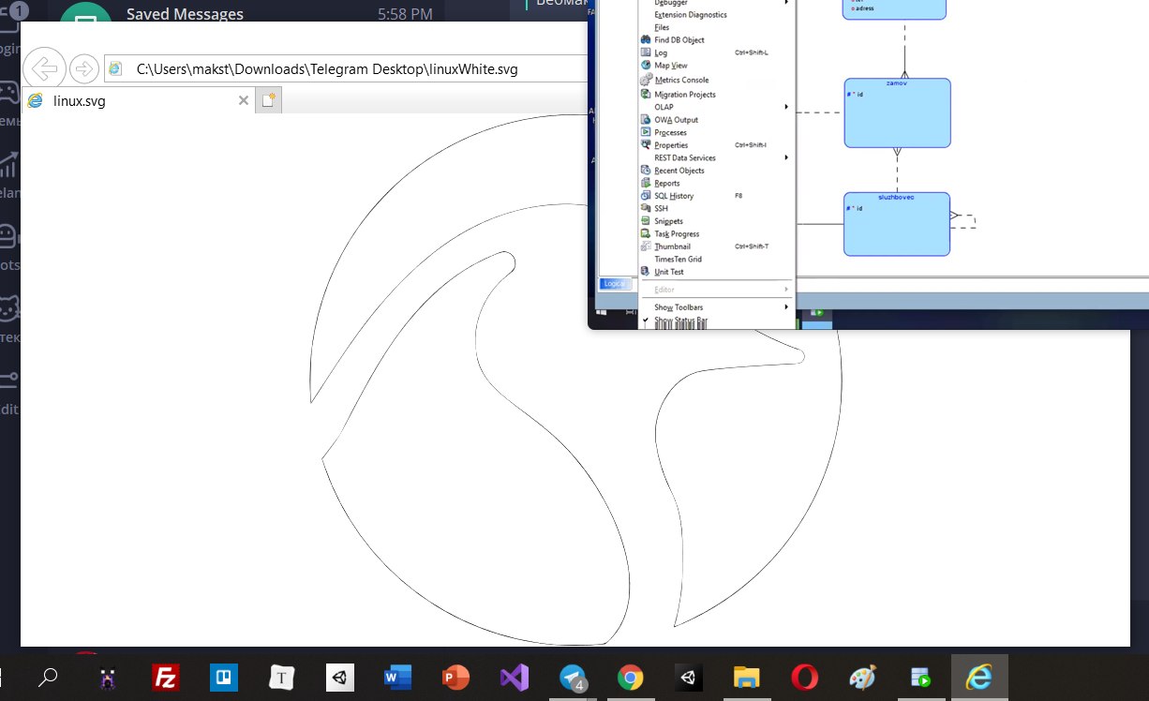
Task: Launch PowerPoint from the taskbar
Action: (x=456, y=678)
